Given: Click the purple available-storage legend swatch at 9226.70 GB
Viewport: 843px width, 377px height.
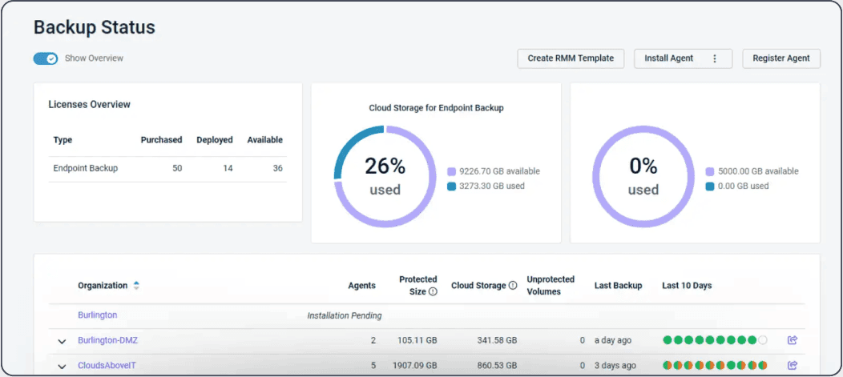Looking at the screenshot, I should pos(452,171).
